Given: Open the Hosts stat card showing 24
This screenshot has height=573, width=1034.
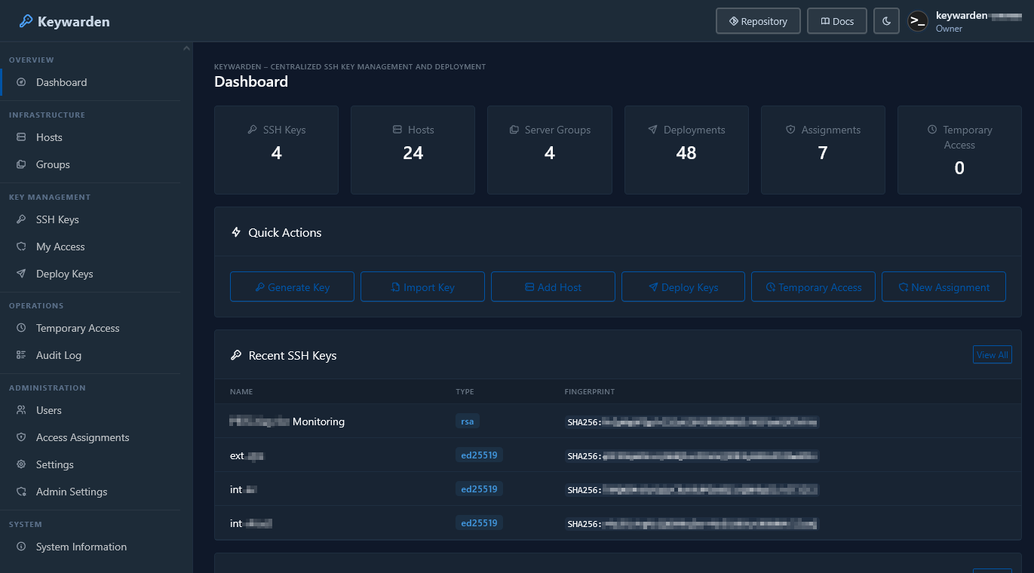Looking at the screenshot, I should [413, 150].
